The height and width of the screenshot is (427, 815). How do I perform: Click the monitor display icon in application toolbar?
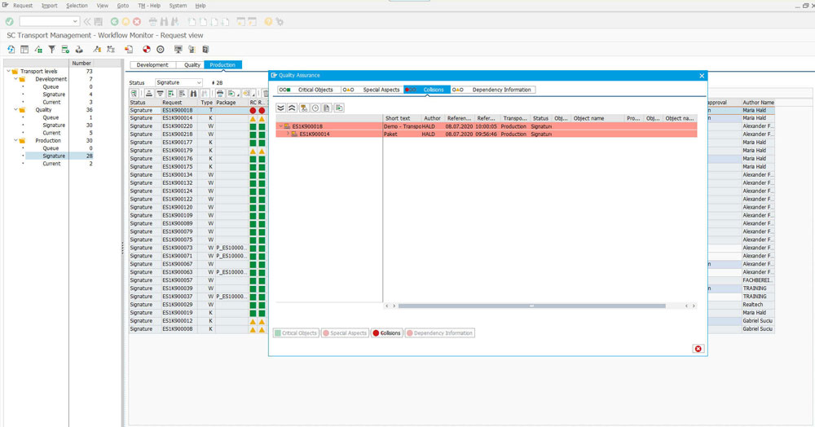178,50
